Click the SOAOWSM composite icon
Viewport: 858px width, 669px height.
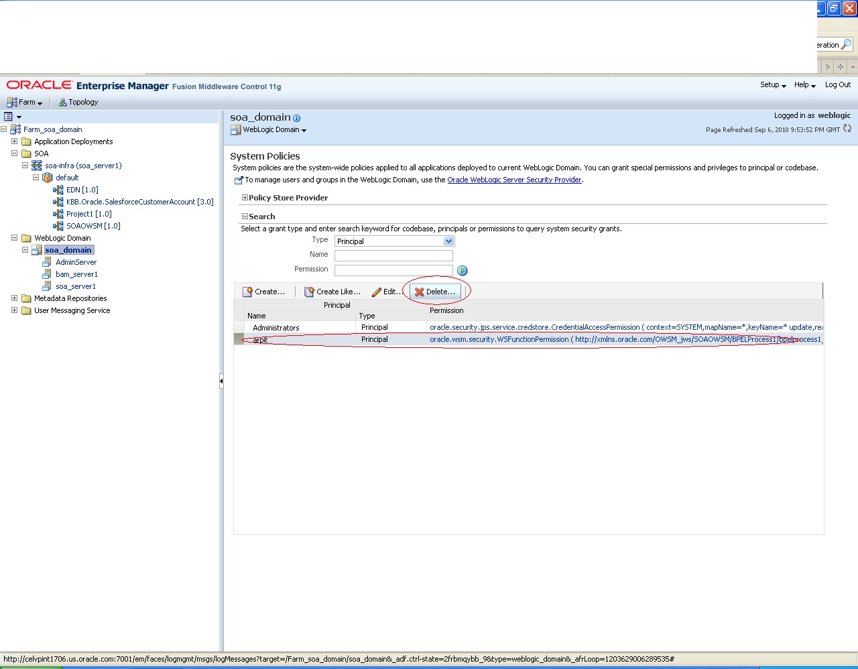[x=58, y=226]
